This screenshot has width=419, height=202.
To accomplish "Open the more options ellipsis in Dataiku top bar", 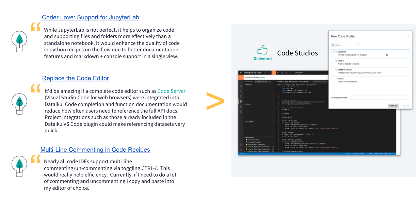I will pos(291,73).
